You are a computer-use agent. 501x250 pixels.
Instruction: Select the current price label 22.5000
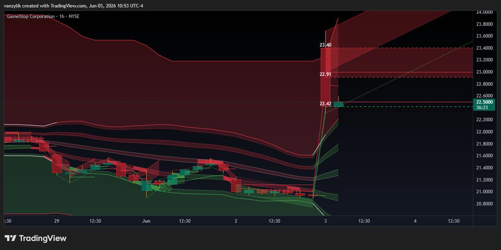[484, 102]
